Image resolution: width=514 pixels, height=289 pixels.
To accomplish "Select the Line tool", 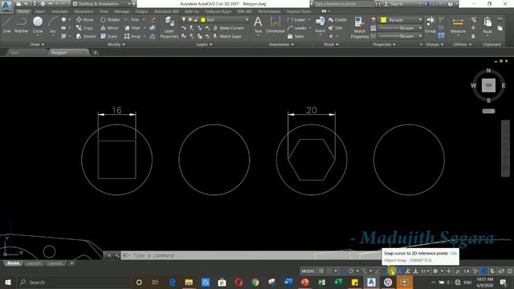I will point(7,25).
